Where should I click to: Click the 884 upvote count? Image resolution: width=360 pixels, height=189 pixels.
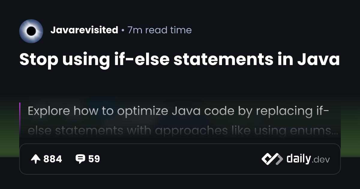[x=53, y=159]
